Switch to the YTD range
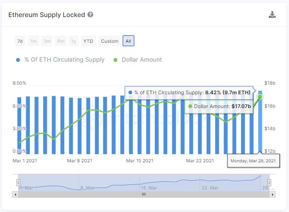 coord(88,41)
